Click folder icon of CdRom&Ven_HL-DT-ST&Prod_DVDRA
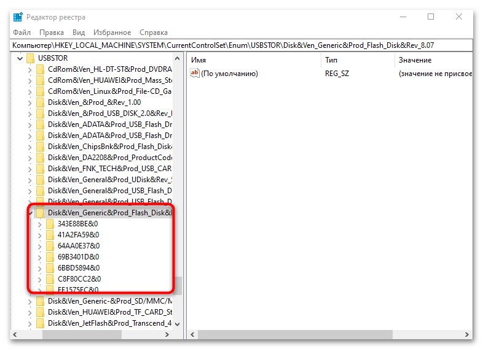The height and width of the screenshot is (349, 483). 40,69
